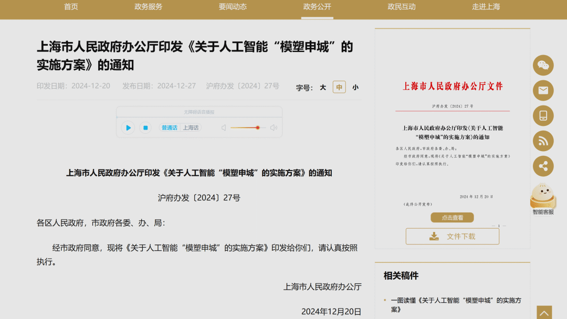Image resolution: width=567 pixels, height=319 pixels.
Task: Click 发布日期：2024-12-27 text
Action: 159,86
